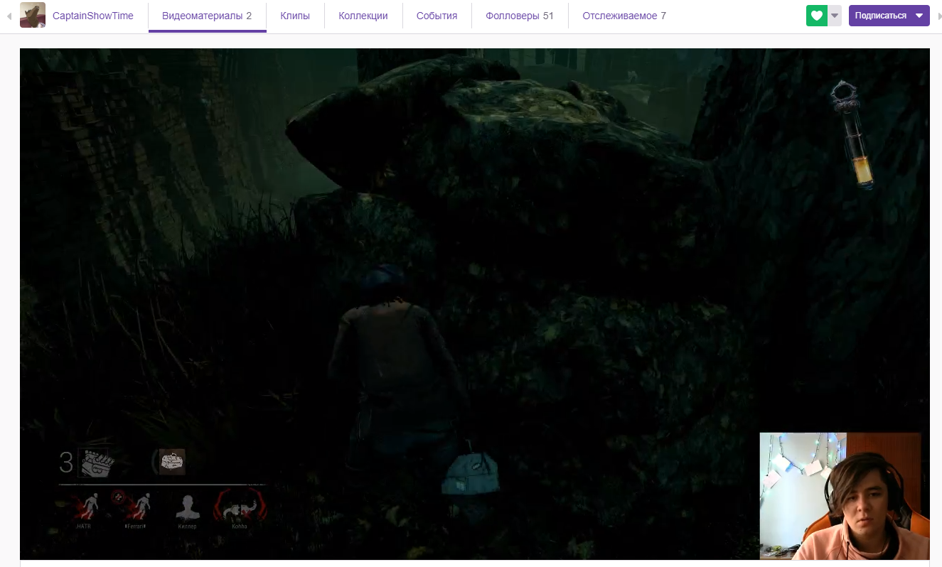Open the Коллекции tab
942x567 pixels.
point(363,16)
